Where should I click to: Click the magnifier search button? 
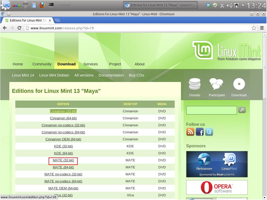coord(242,110)
